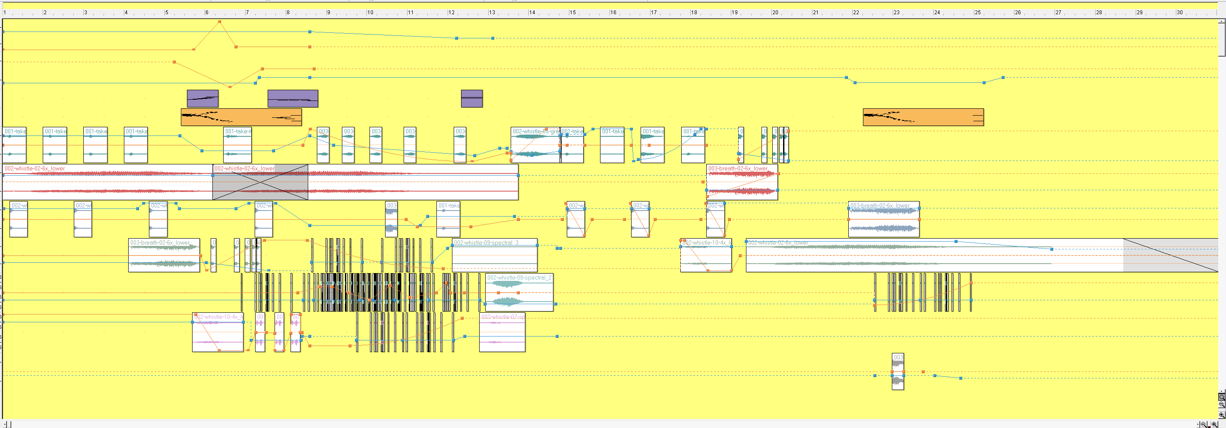This screenshot has width=1226, height=428.
Task: Click the vertical zoom-out magnifier icon
Action: [x=1222, y=405]
